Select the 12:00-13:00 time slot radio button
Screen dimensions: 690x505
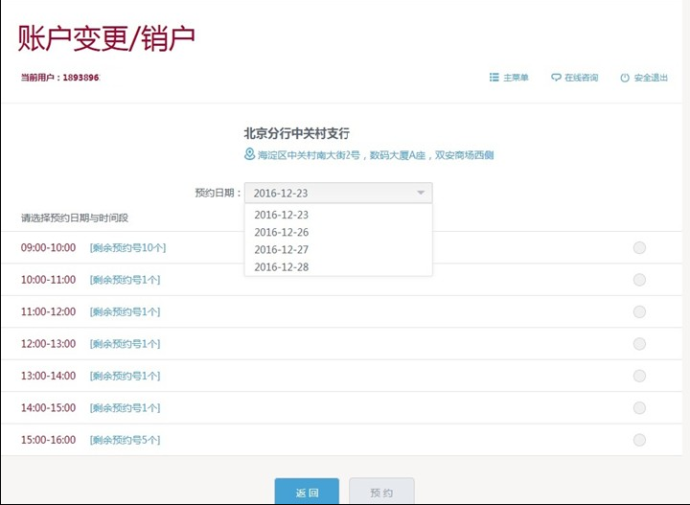tap(639, 343)
